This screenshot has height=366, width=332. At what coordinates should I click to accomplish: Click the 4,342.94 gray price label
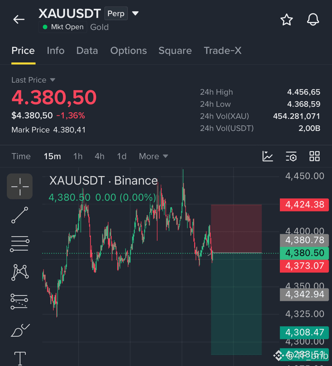click(x=304, y=294)
